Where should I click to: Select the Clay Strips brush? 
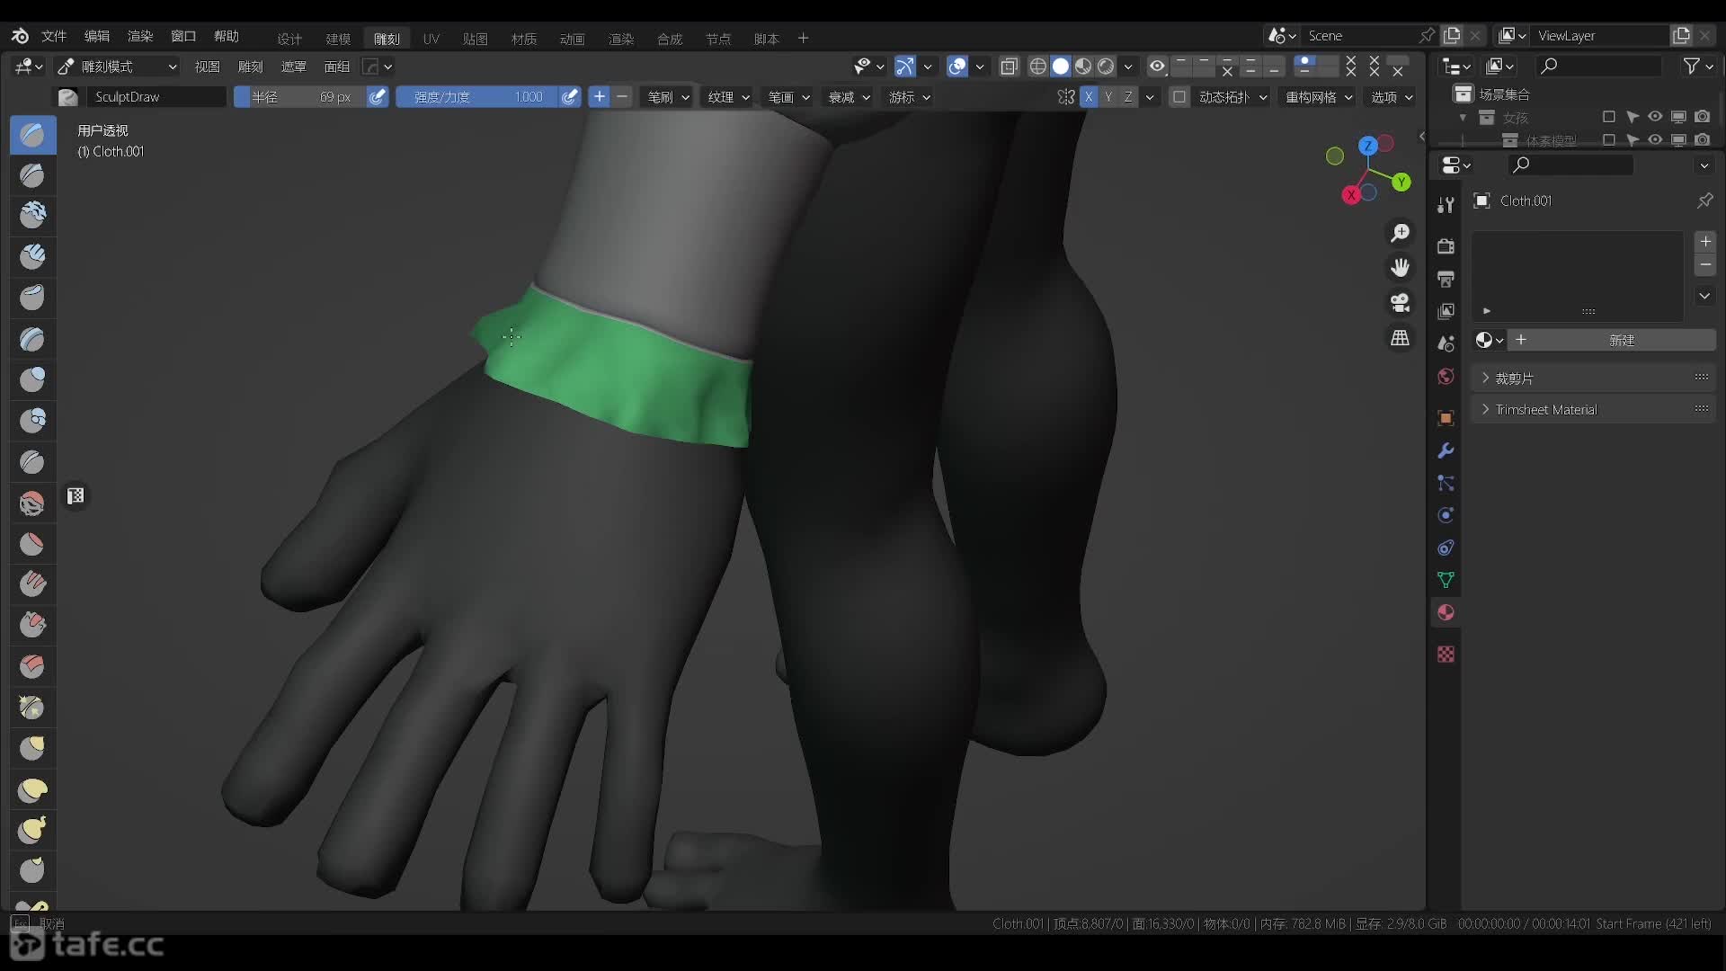(32, 256)
